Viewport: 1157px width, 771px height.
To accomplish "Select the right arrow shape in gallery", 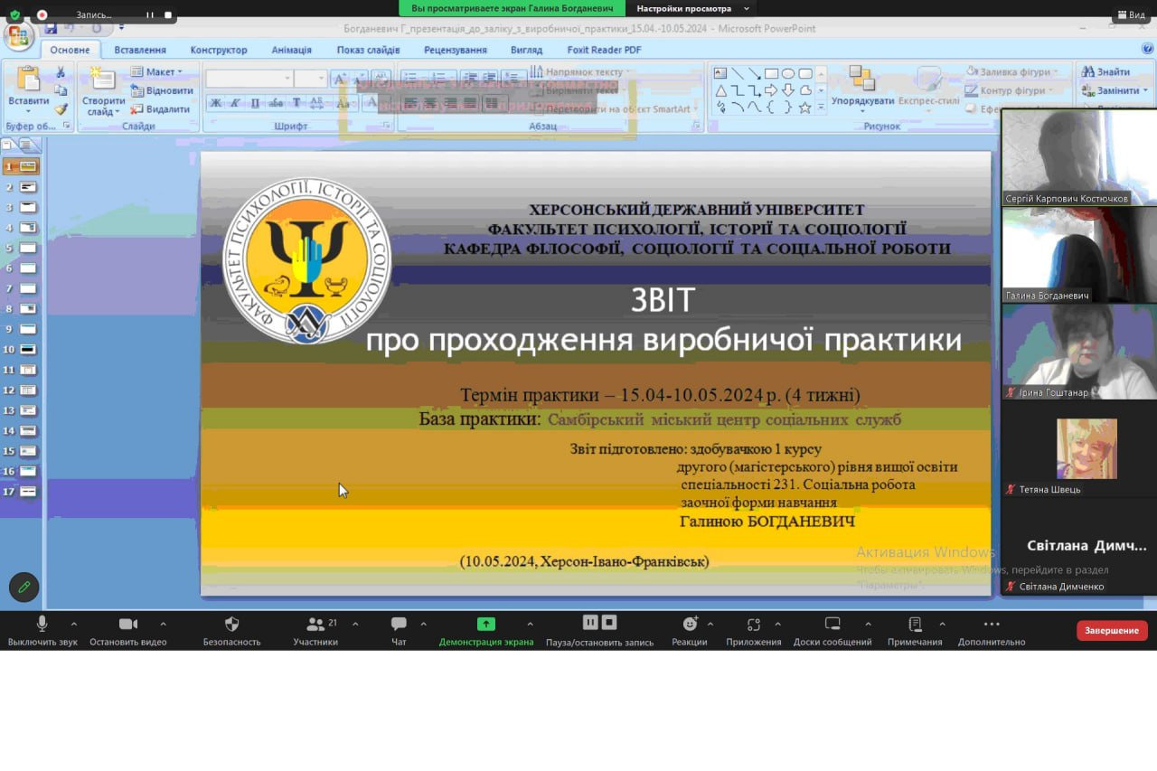I will pyautogui.click(x=771, y=90).
